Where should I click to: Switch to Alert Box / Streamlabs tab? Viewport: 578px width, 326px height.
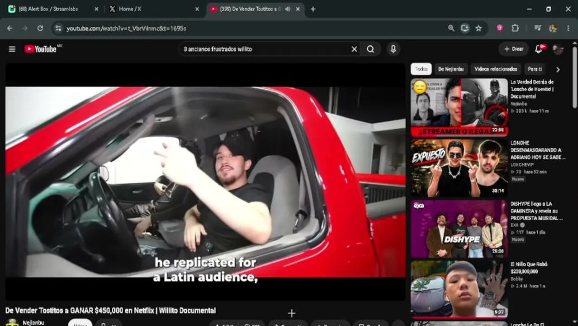tap(53, 9)
